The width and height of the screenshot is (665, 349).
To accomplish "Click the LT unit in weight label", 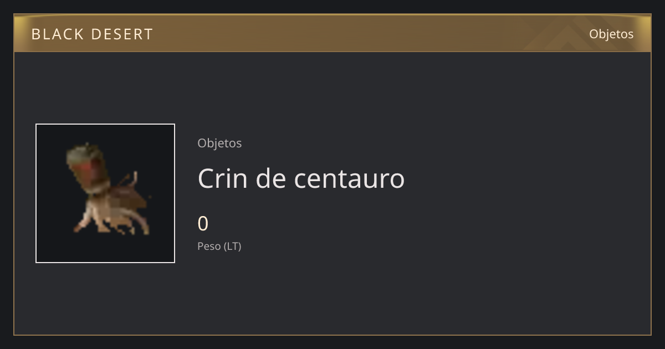I will point(233,246).
